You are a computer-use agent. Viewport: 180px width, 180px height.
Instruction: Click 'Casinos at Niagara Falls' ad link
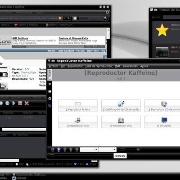pos(73,38)
